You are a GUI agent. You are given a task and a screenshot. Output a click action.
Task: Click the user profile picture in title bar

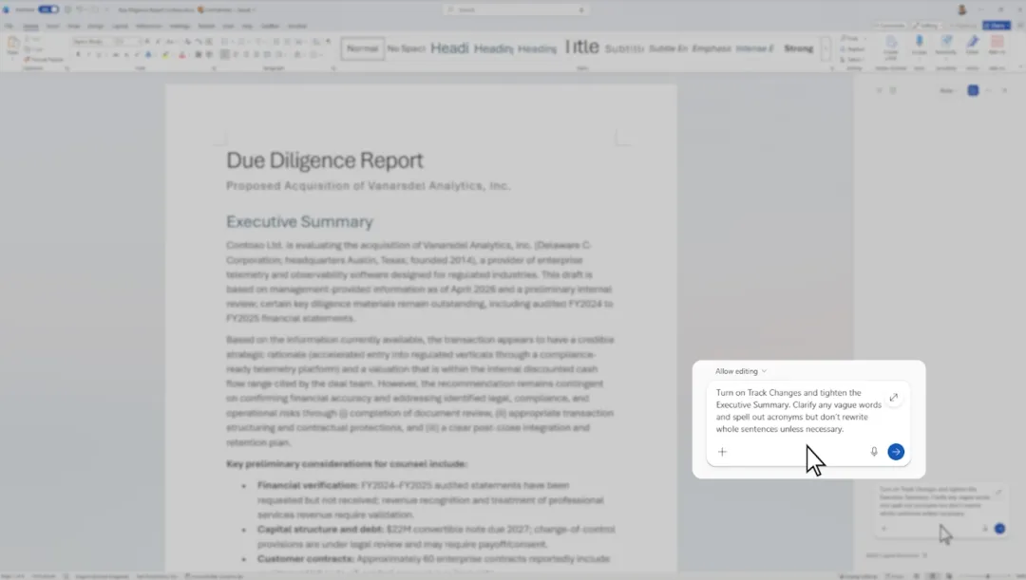961,9
